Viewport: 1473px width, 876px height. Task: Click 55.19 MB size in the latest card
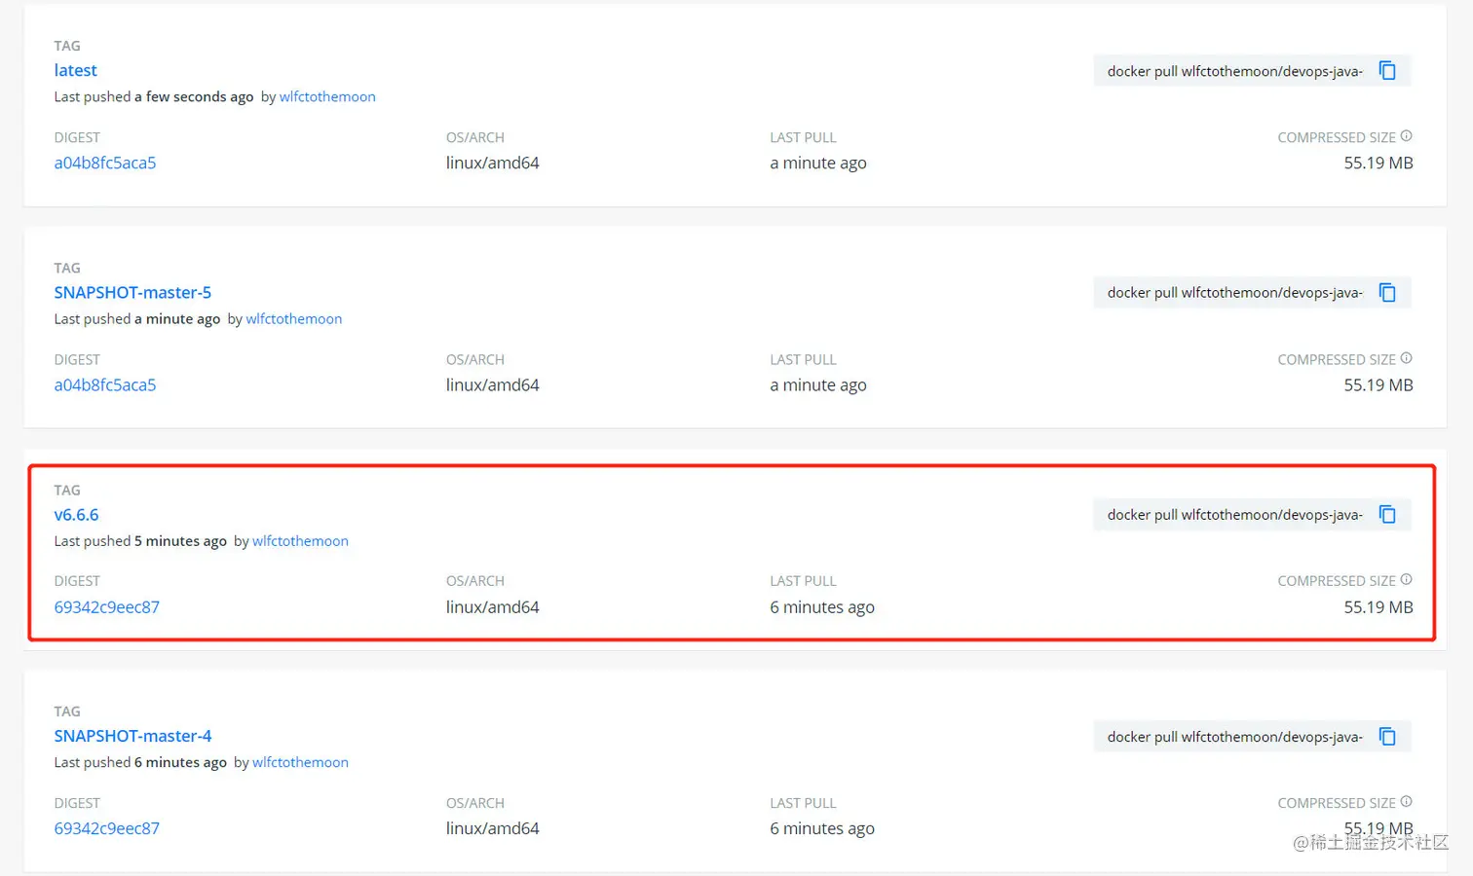(1379, 163)
